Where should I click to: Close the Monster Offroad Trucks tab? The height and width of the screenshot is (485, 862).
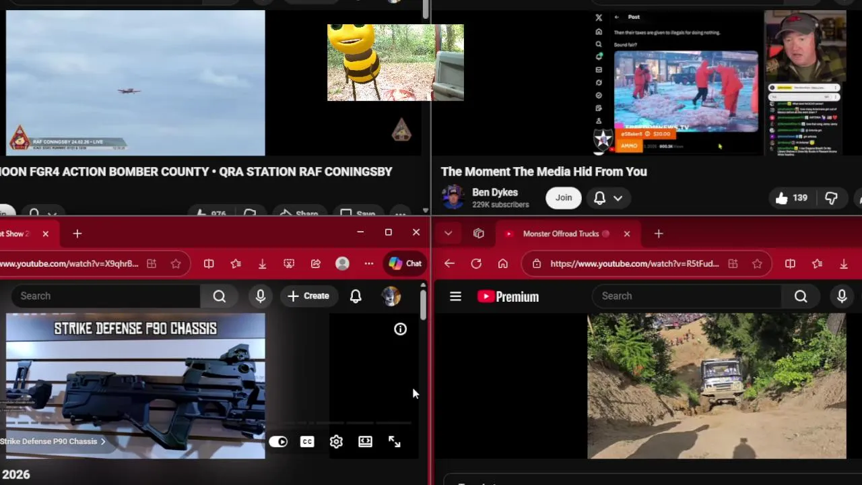pyautogui.click(x=627, y=234)
